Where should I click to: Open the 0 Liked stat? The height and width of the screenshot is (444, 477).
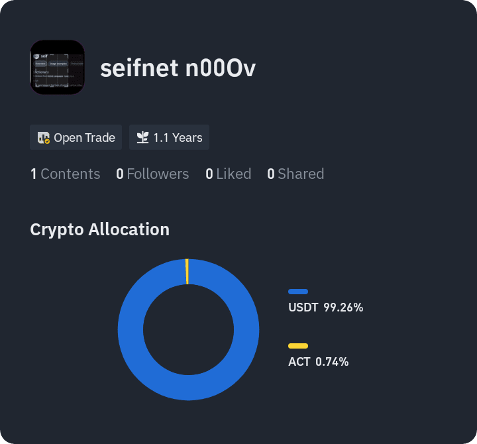(228, 174)
